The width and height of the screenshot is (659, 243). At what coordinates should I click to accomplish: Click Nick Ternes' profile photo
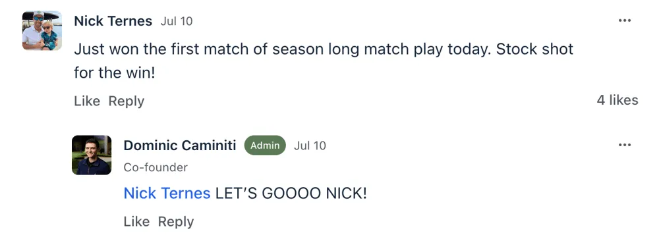42,30
